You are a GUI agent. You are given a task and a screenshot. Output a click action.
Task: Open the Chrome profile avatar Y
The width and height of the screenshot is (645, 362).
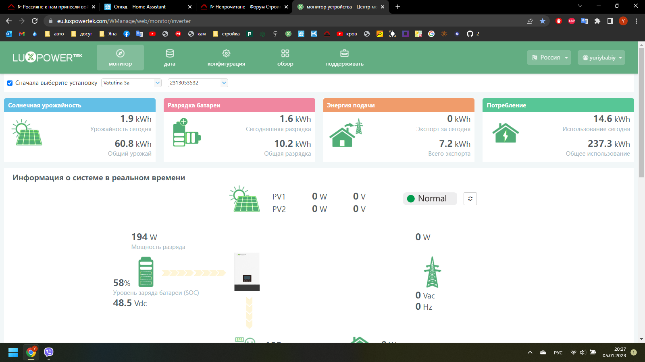pos(623,21)
